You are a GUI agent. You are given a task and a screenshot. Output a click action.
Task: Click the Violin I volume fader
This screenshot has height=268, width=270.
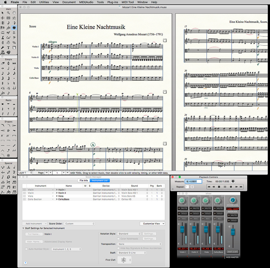coord(182,229)
